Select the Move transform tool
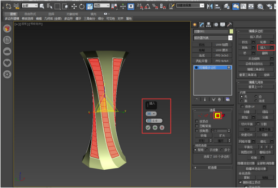 [x=74, y=7]
